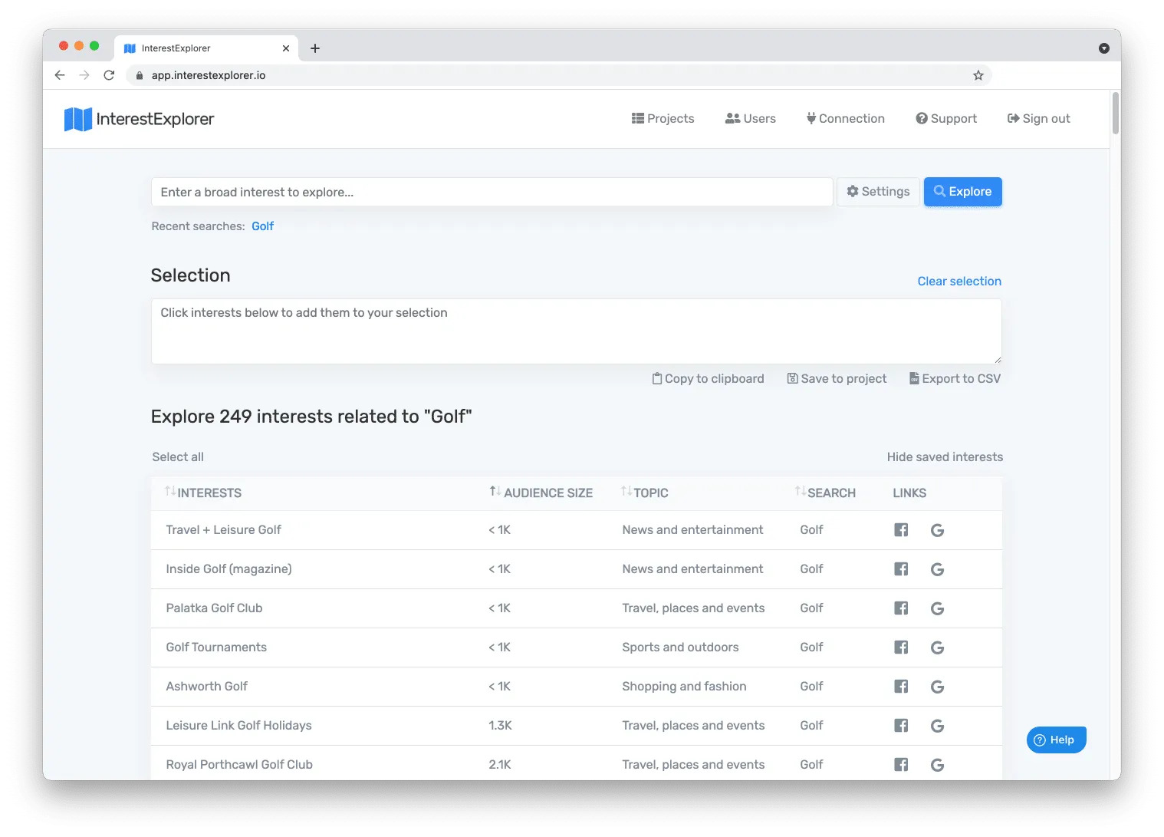Open a new browser tab
This screenshot has width=1164, height=837.
tap(315, 48)
